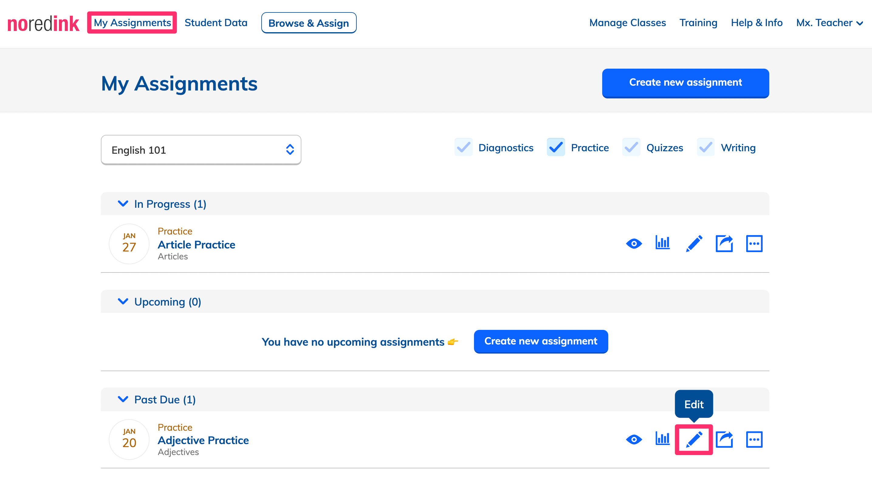Collapse the Upcoming section
Image resolution: width=872 pixels, height=486 pixels.
pyautogui.click(x=123, y=301)
